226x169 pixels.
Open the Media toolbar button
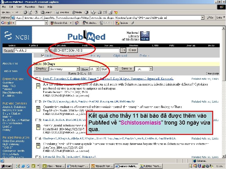click(x=77, y=12)
